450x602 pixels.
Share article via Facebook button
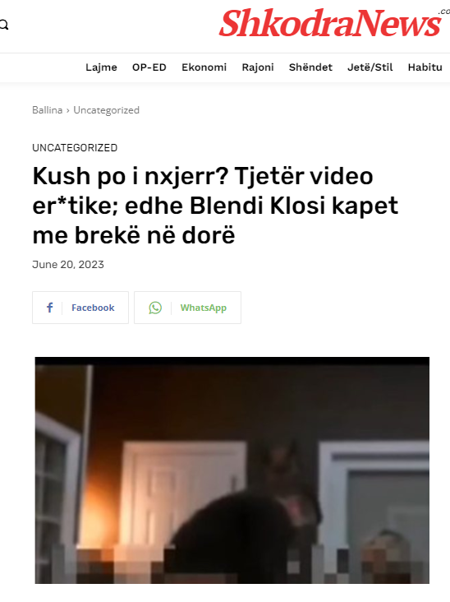click(80, 308)
